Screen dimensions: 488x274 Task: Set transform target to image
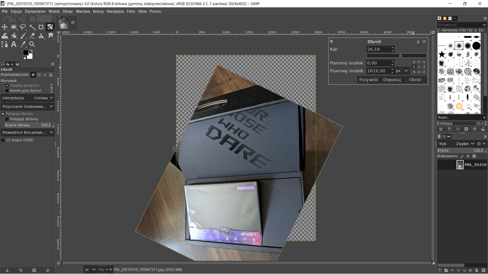click(x=51, y=75)
